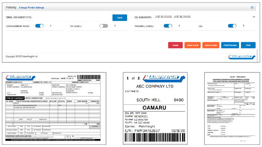This screenshot has width=262, height=147.
Task: Click the Save & New button
Action: click(x=211, y=45)
